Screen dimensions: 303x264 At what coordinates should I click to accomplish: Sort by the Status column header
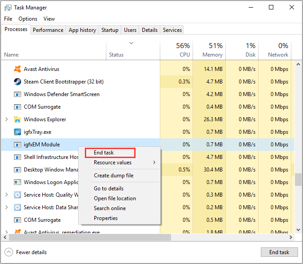coord(133,51)
